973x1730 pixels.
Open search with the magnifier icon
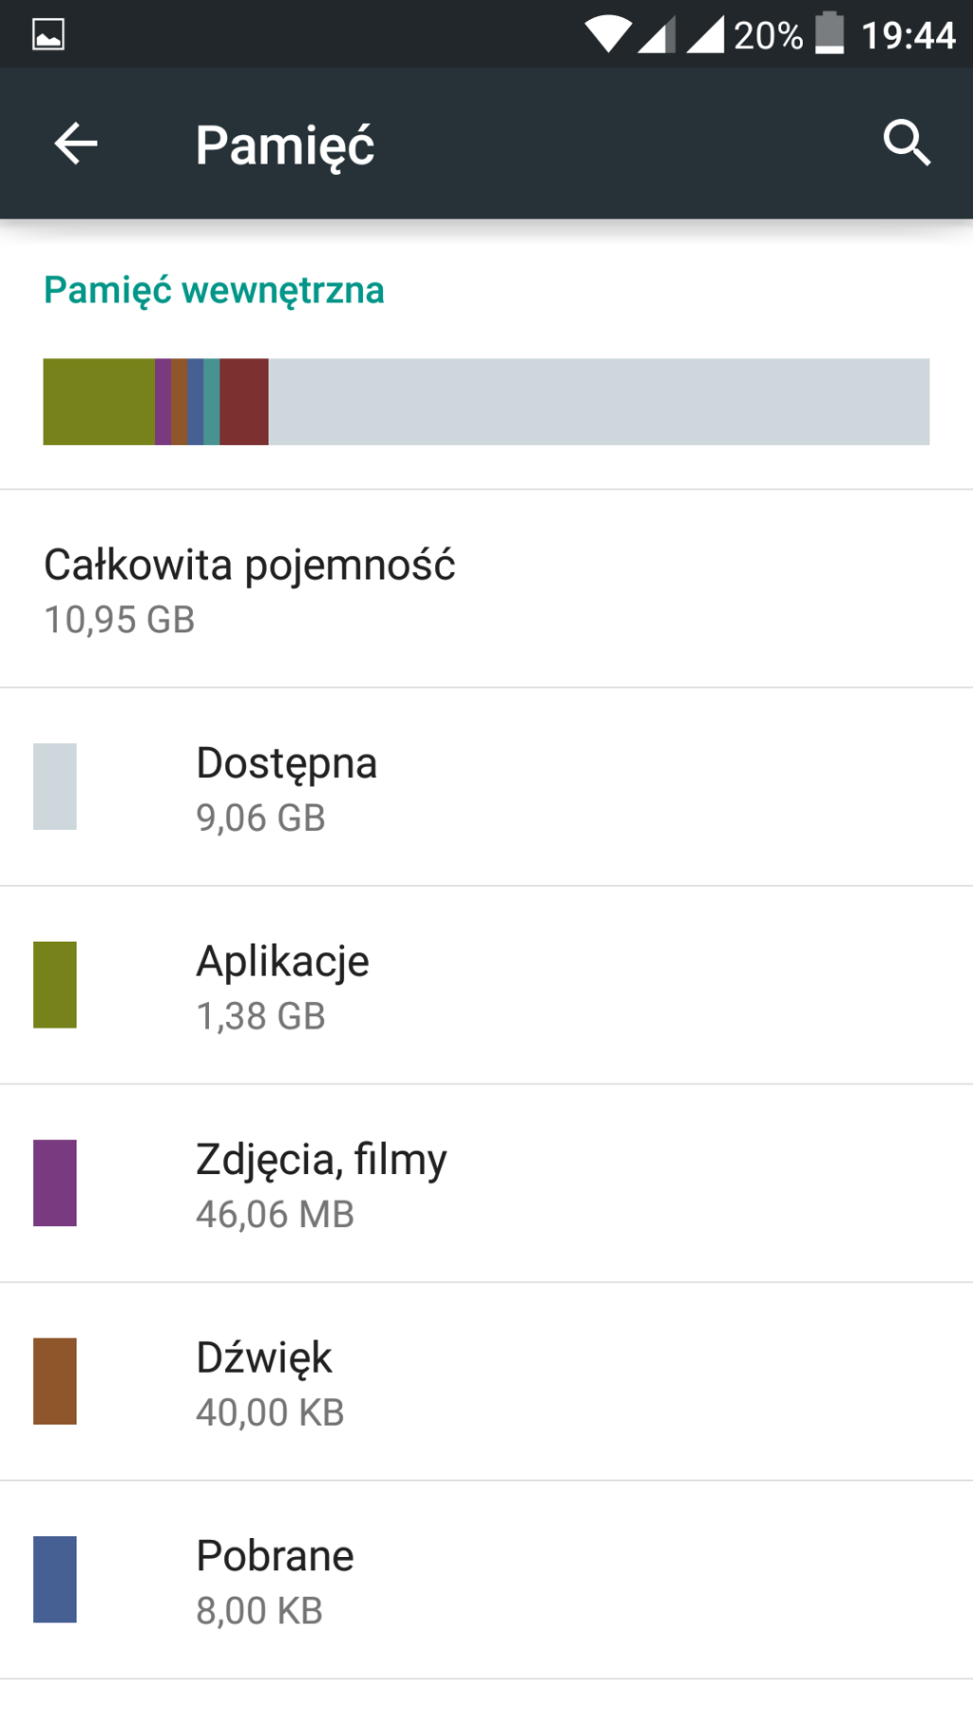tap(906, 144)
